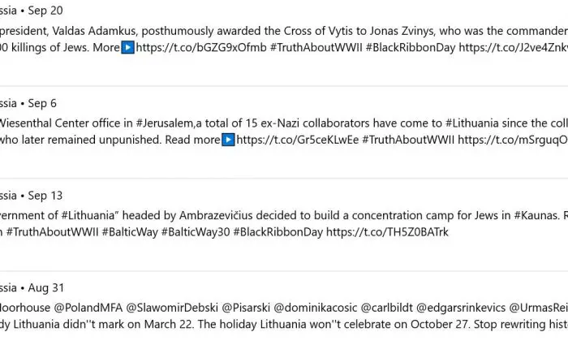Click #BlackRibbonDay hashtag in the Sep 13 tweet

[x=278, y=232]
